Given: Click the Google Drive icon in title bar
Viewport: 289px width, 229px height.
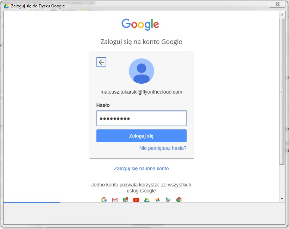Looking at the screenshot, I should (6, 6).
